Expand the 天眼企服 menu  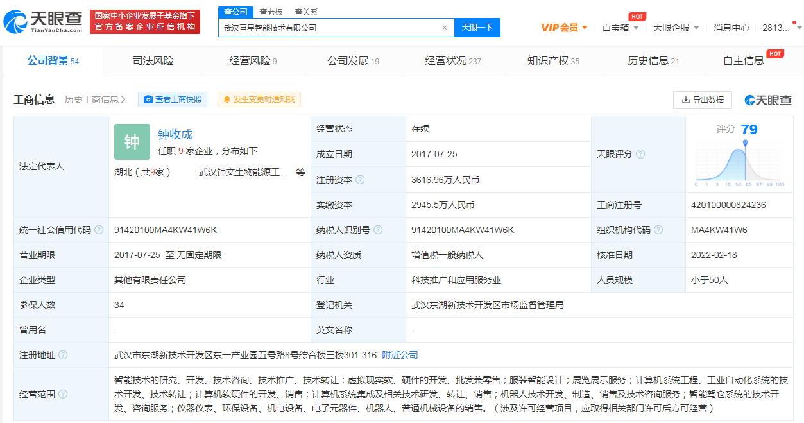(676, 28)
